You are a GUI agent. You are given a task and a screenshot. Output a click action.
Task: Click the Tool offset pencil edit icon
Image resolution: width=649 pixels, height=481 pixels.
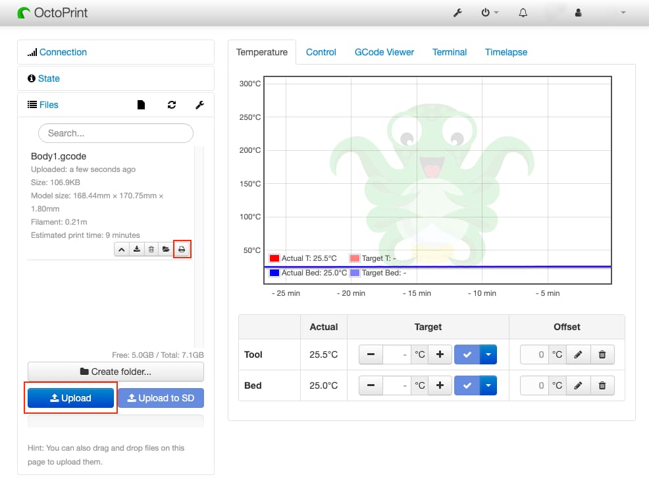pyautogui.click(x=578, y=354)
